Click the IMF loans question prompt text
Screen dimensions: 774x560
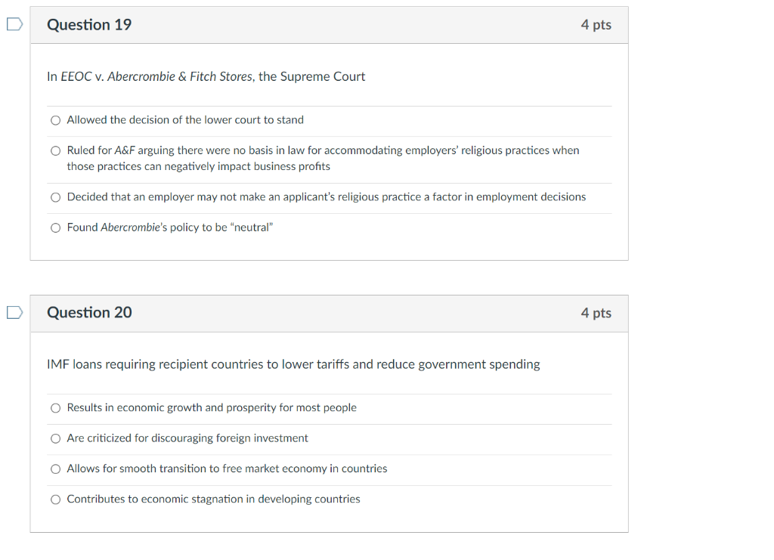coord(293,364)
